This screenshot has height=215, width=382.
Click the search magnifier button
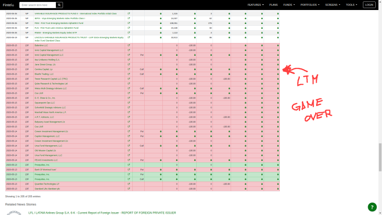(x=59, y=5)
